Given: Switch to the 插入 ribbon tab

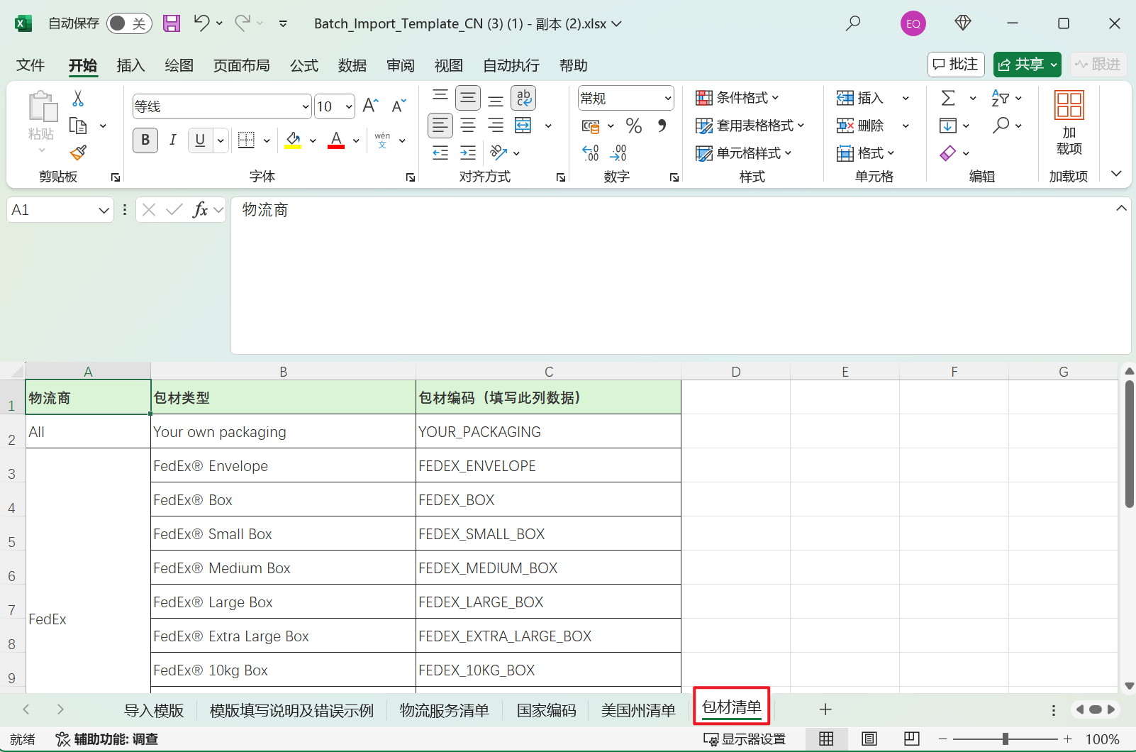Looking at the screenshot, I should 130,65.
